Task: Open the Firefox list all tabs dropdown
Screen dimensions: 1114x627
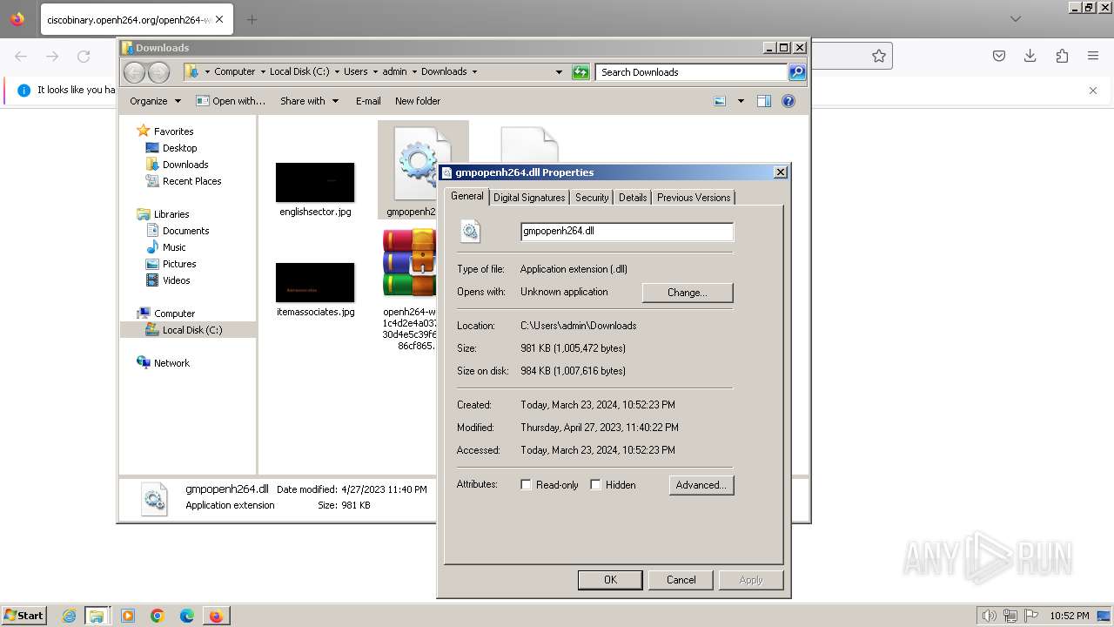Action: click(1016, 19)
